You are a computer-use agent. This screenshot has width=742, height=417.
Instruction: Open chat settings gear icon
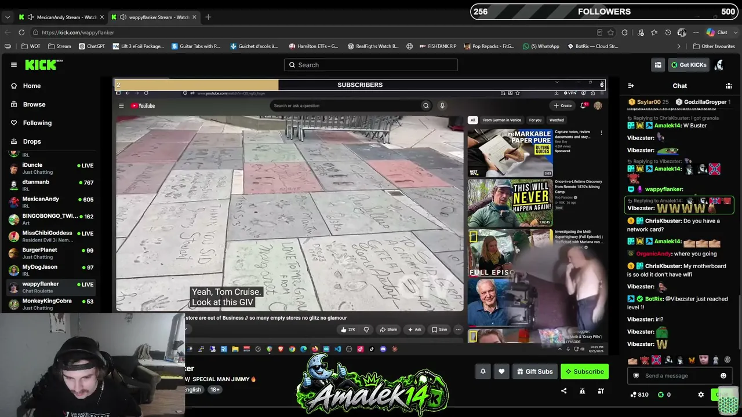pos(701,394)
